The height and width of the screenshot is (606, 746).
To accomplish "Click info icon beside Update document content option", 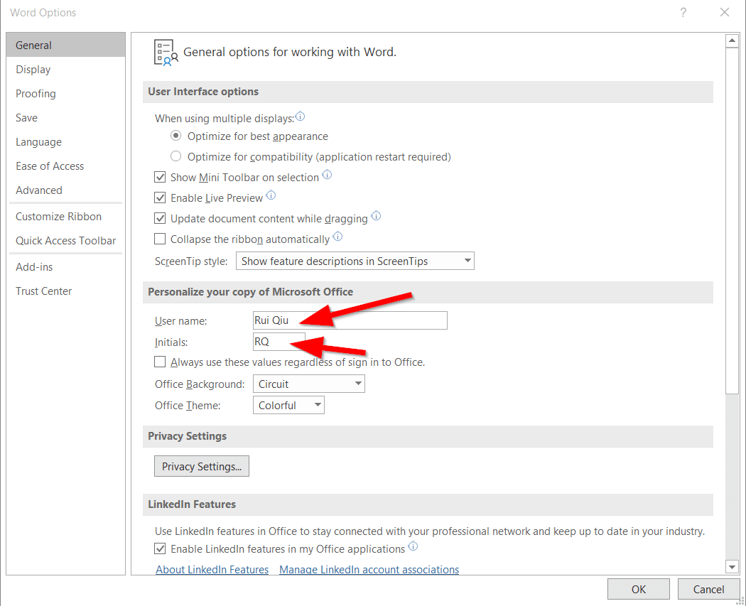I will click(x=377, y=216).
